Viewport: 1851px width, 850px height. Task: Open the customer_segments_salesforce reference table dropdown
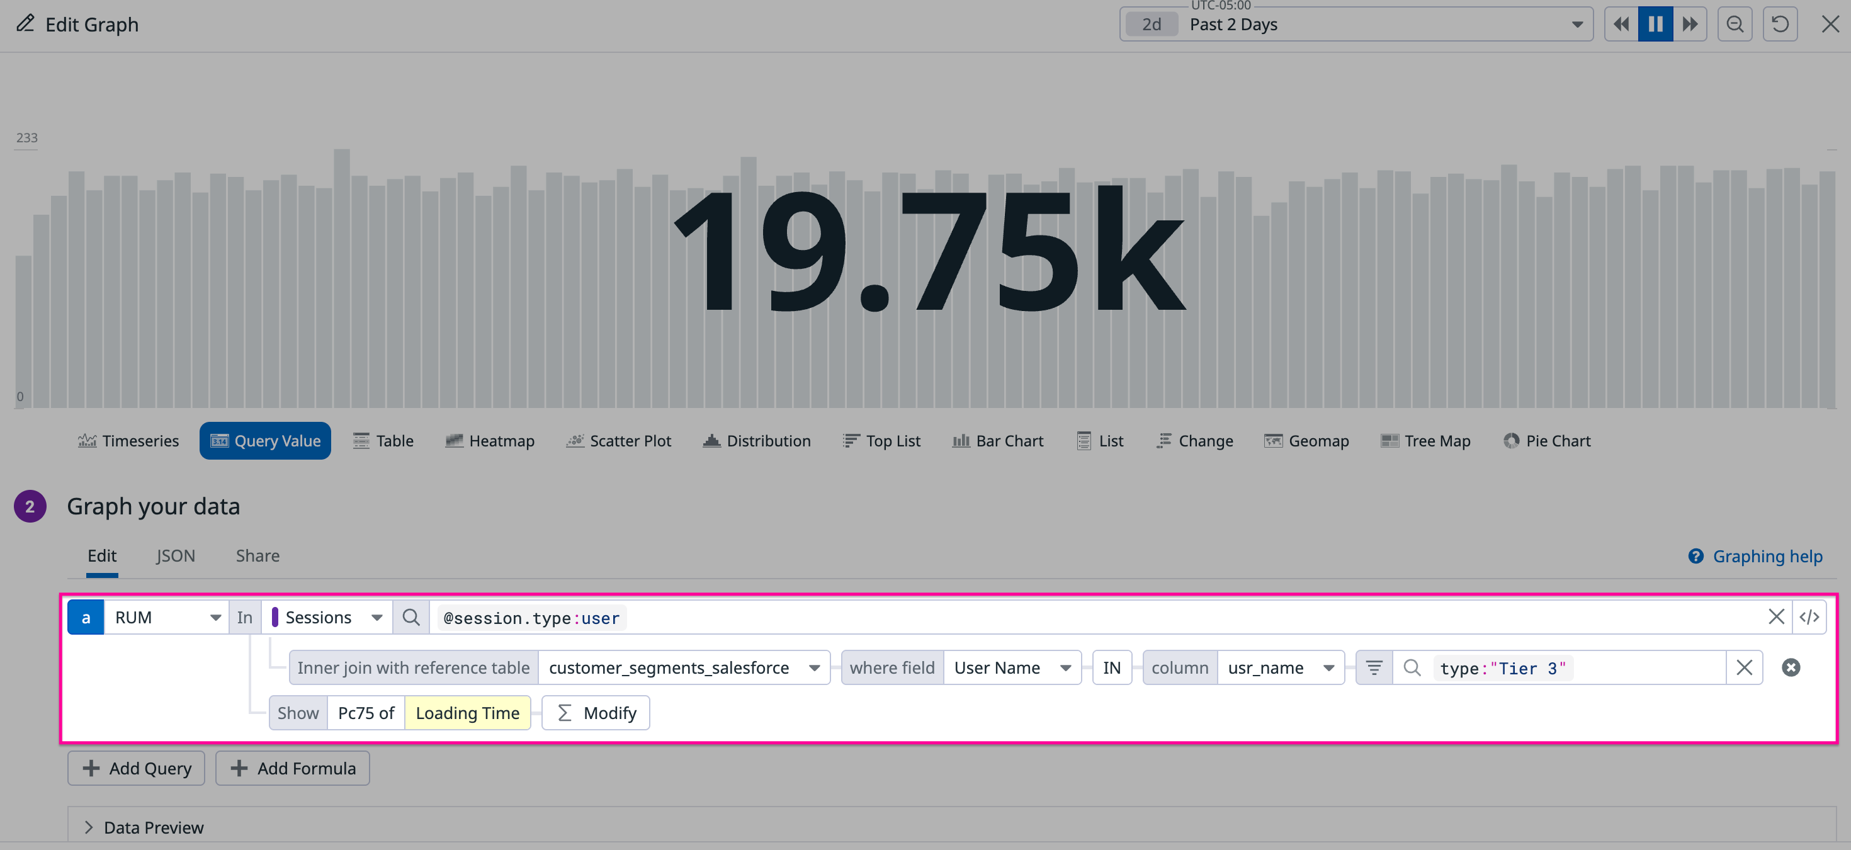click(815, 667)
